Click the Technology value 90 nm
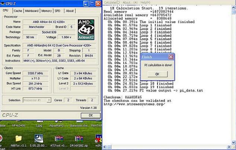 (x=30, y=37)
